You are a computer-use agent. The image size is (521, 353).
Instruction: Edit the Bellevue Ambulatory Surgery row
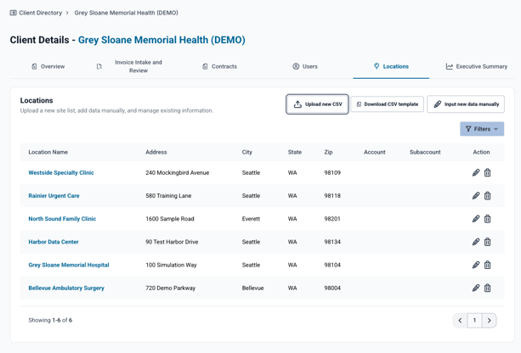(x=476, y=288)
